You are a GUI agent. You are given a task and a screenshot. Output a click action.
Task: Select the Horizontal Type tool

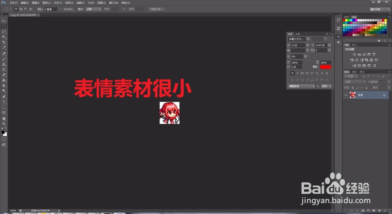coord(4,102)
